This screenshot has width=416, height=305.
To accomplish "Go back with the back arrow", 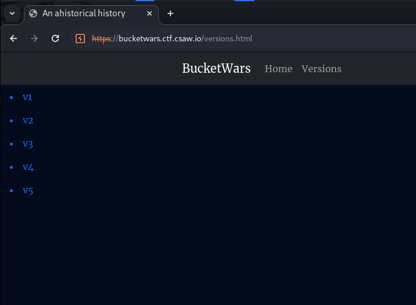I will (14, 38).
